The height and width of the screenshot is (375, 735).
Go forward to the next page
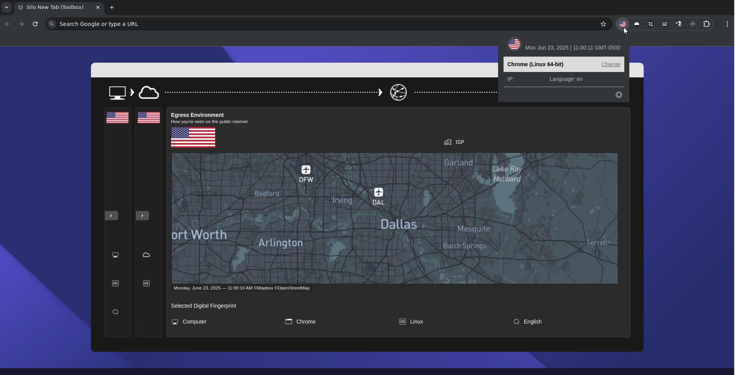[21, 24]
